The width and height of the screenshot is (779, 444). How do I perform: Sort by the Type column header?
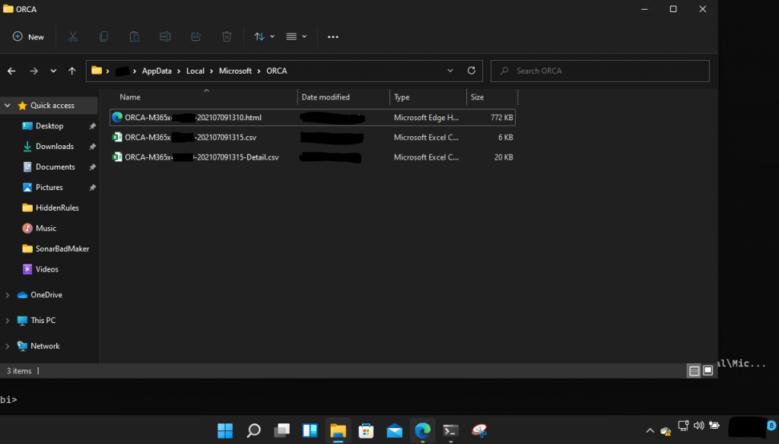402,97
